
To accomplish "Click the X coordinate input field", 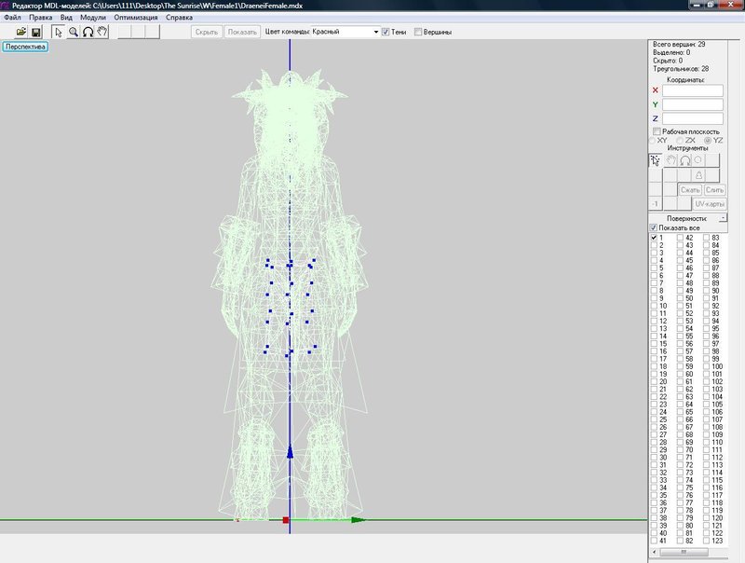I will (x=692, y=90).
